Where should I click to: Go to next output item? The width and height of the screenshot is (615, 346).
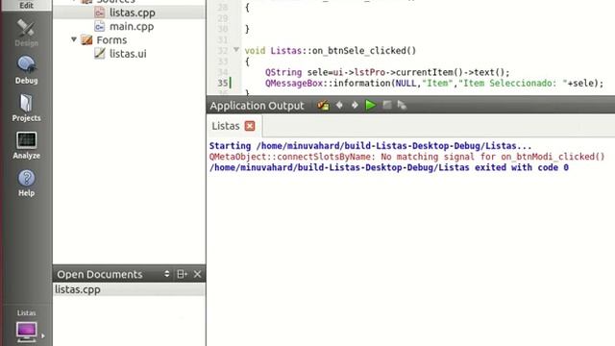355,105
